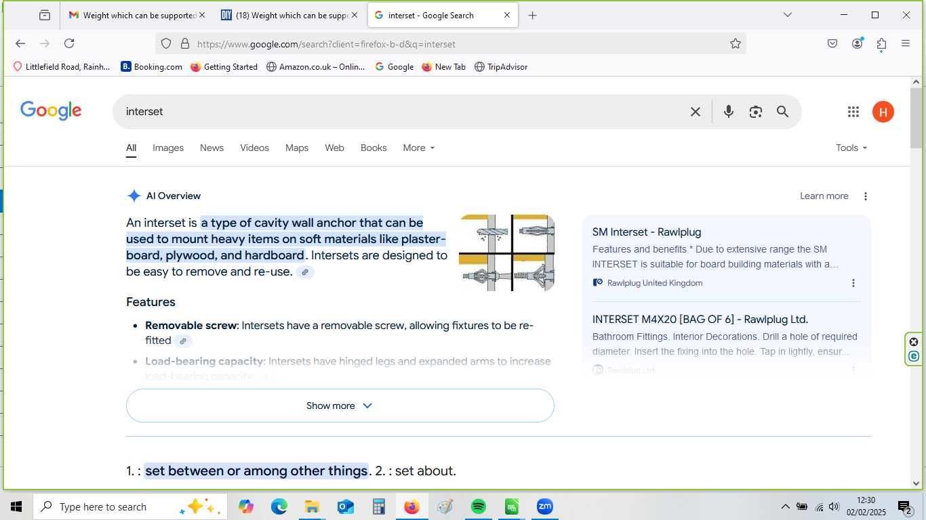Click the voice search microphone icon

(x=728, y=112)
